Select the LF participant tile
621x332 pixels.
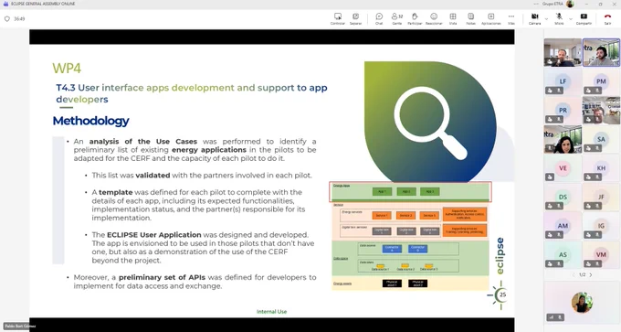563,81
